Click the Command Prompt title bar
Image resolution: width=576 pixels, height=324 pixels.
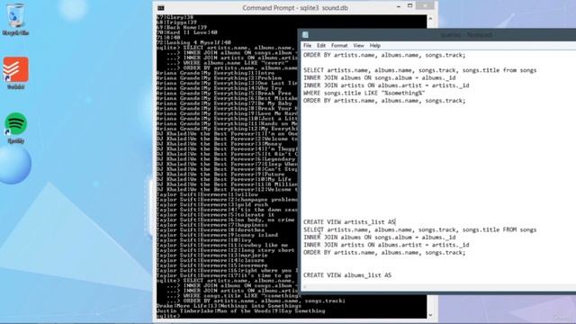pos(295,8)
